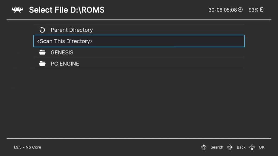This screenshot has width=278, height=156.
Task: Click the OK label in footer
Action: 261,147
